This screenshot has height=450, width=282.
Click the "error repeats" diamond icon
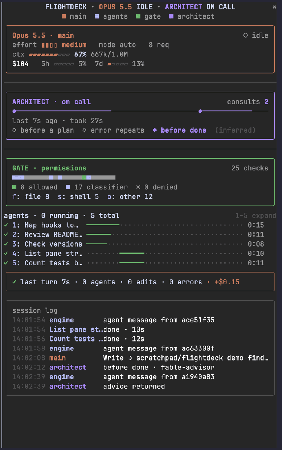pos(84,130)
